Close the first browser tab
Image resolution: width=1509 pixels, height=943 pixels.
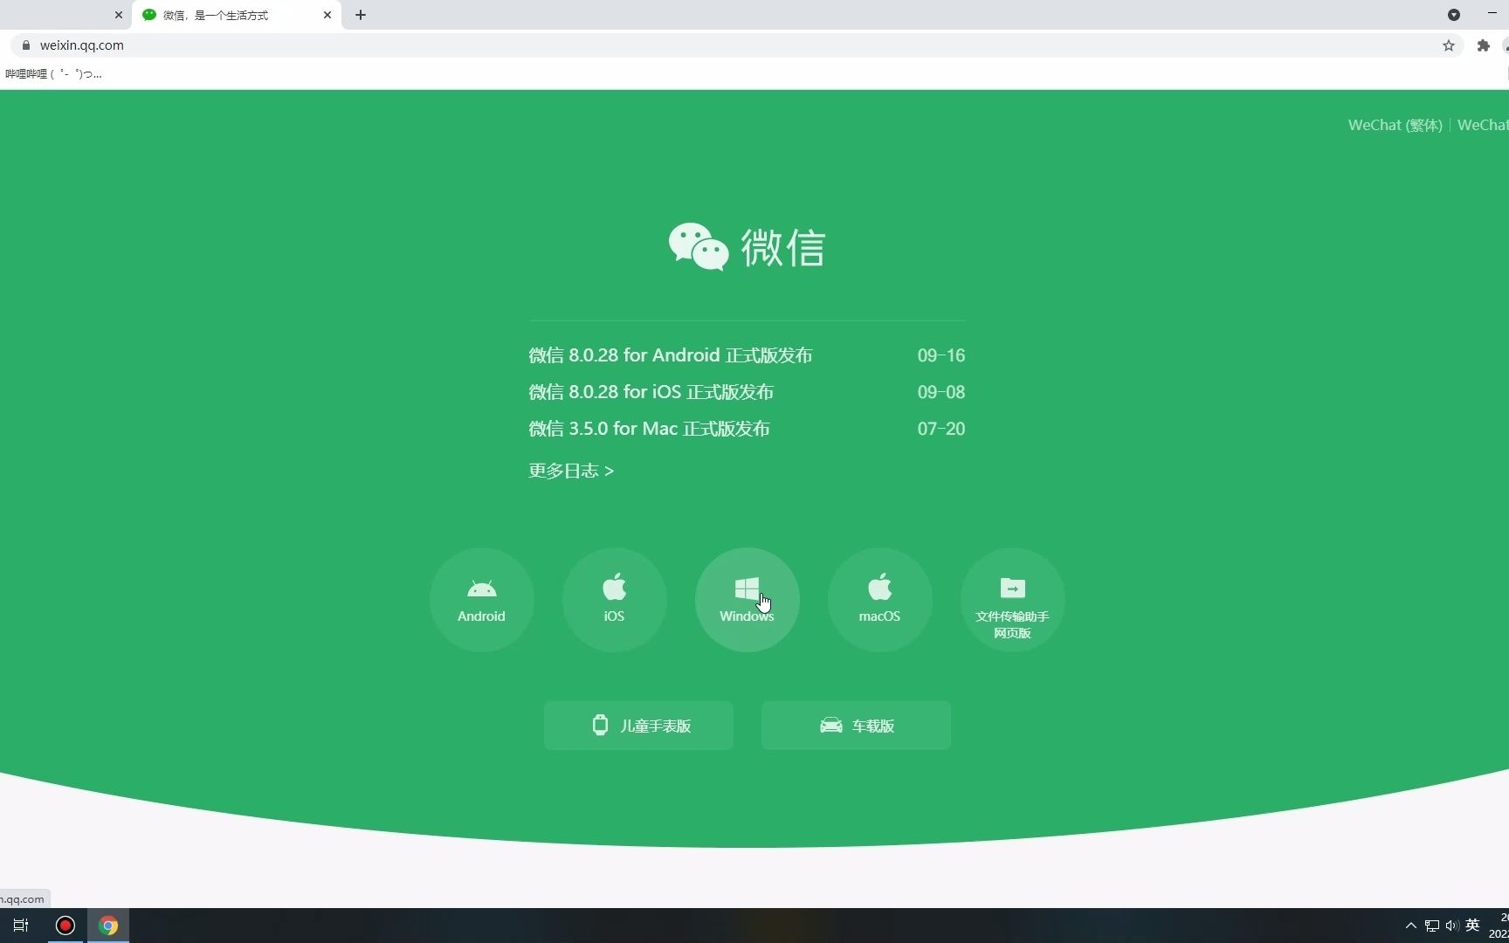(119, 15)
